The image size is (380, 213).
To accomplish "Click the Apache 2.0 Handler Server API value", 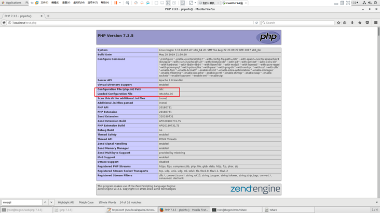I will (x=171, y=80).
